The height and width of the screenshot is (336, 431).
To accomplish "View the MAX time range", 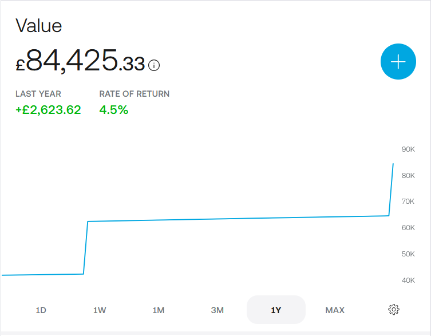I will click(x=335, y=310).
